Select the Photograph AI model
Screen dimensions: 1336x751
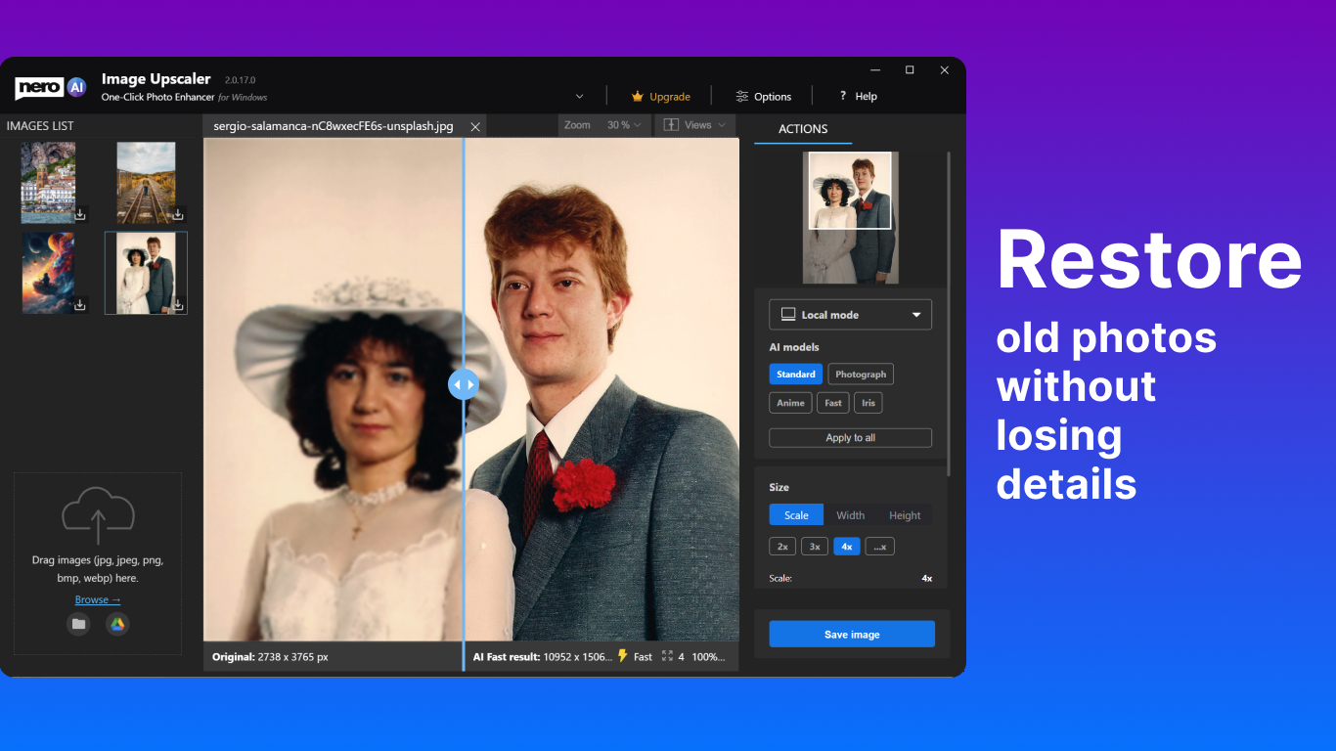(x=860, y=374)
